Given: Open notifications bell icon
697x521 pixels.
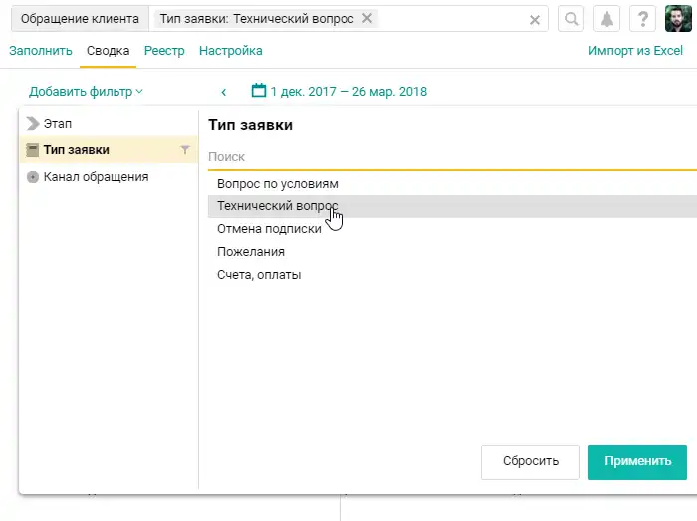Looking at the screenshot, I should coord(606,19).
